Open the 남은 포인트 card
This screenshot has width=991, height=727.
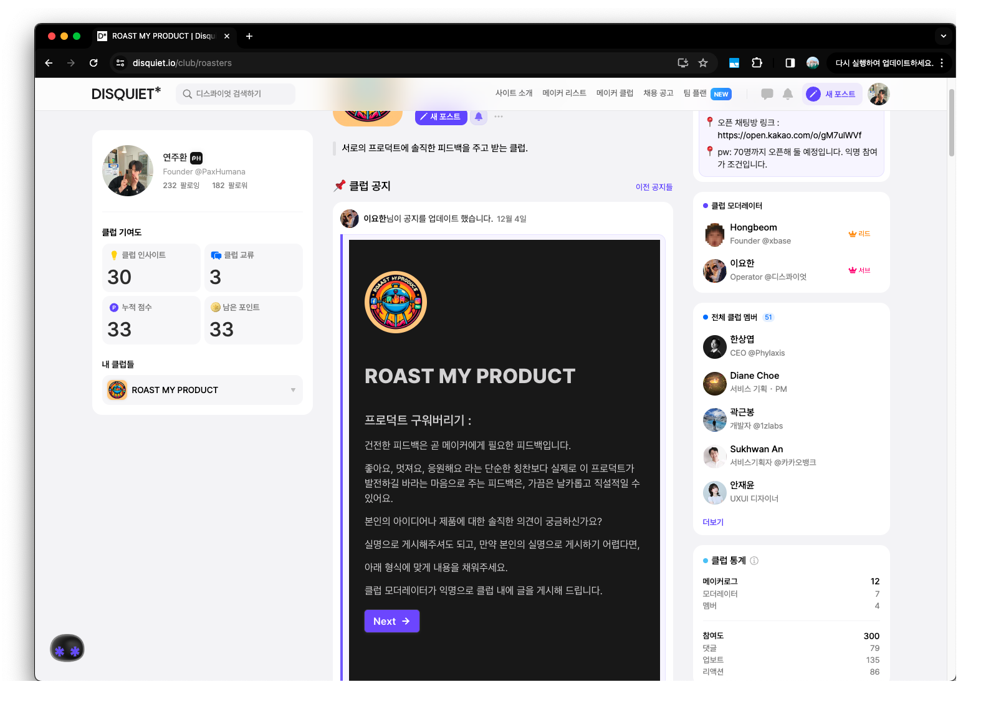click(x=254, y=320)
